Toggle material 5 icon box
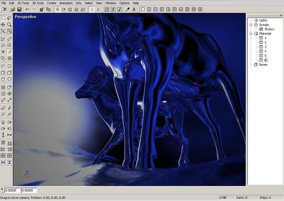284x201 pixels. click(x=261, y=55)
